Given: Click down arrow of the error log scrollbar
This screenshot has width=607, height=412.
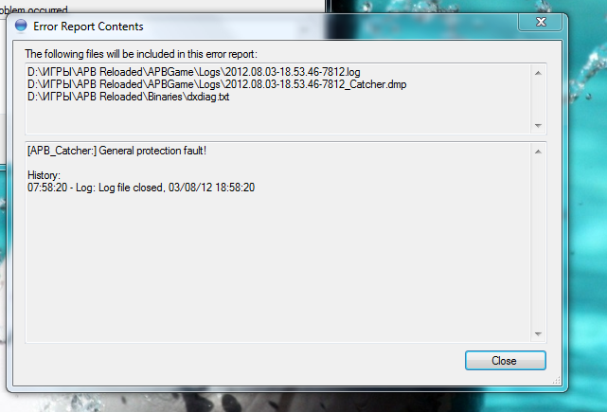Looking at the screenshot, I should (538, 333).
